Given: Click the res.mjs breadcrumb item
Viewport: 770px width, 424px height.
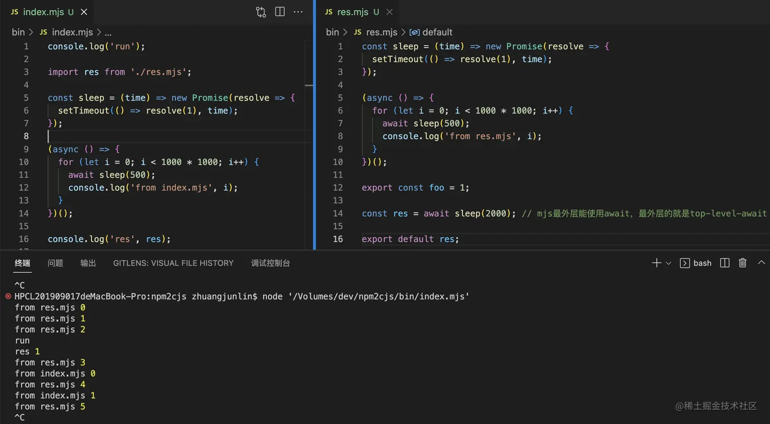Looking at the screenshot, I should click(x=381, y=32).
